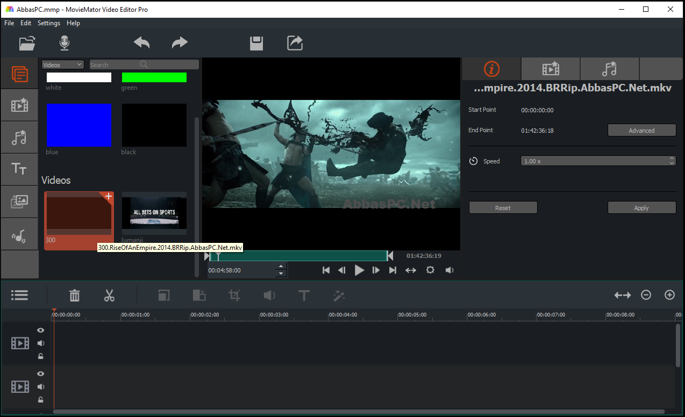Mute the second video track
This screenshot has height=417, width=685.
tap(41, 387)
